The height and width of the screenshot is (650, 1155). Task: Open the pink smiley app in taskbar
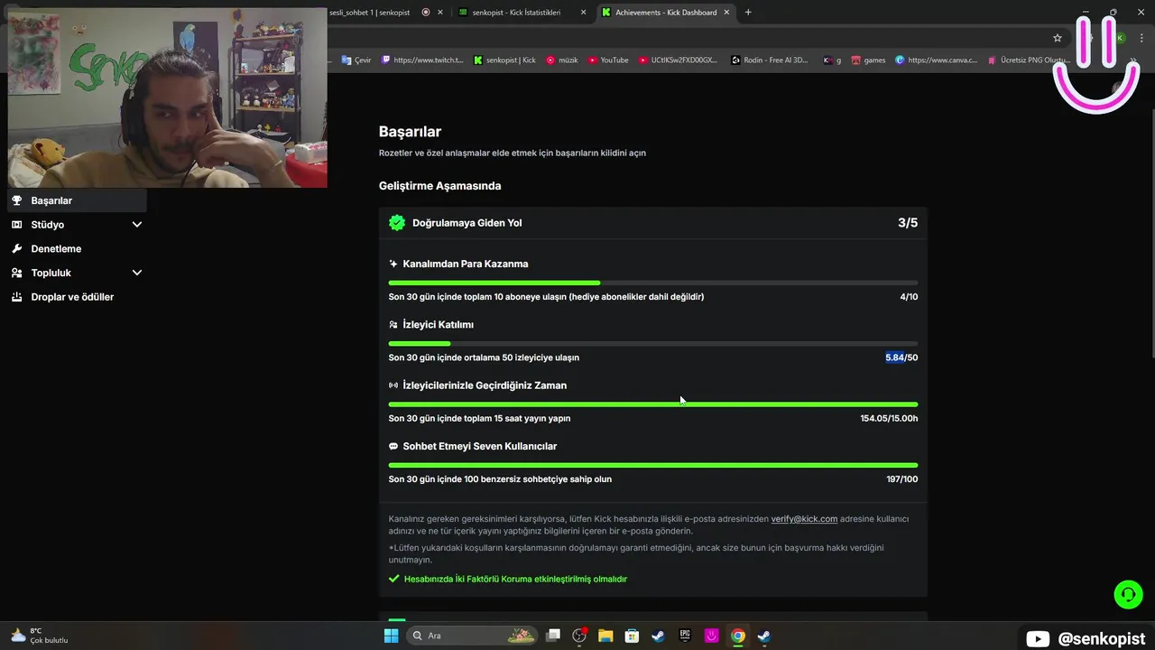[711, 636]
